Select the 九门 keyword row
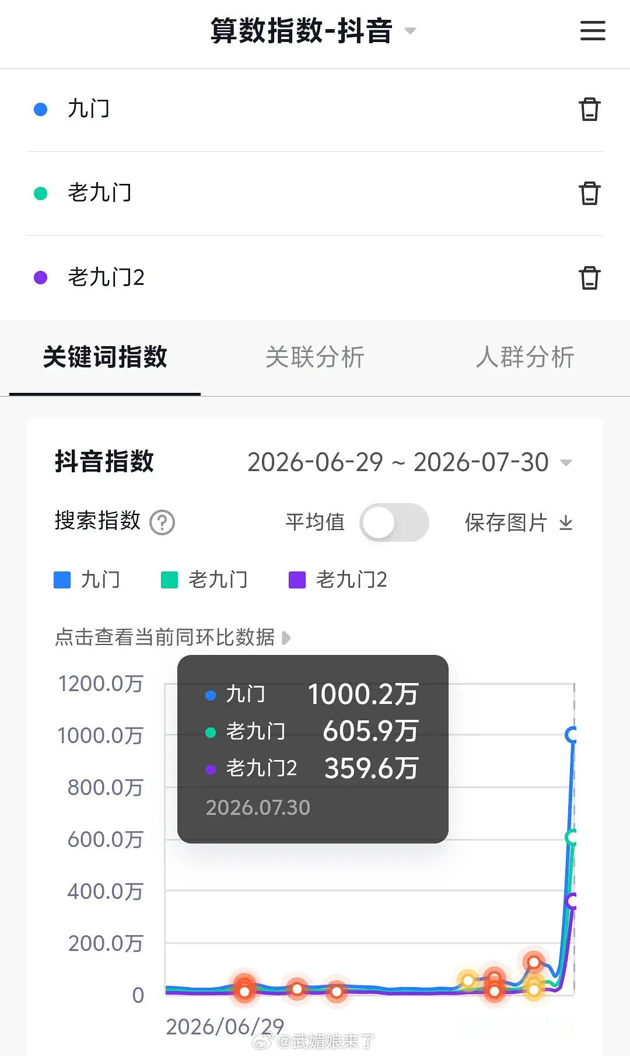The image size is (630, 1056). tap(315, 110)
